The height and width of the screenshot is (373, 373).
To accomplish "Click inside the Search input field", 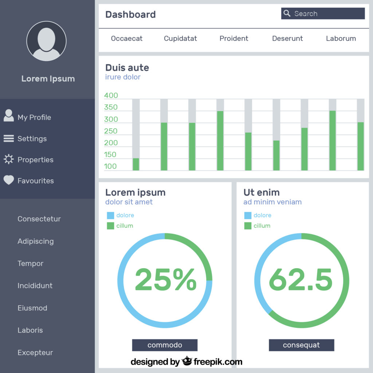I will tap(328, 13).
